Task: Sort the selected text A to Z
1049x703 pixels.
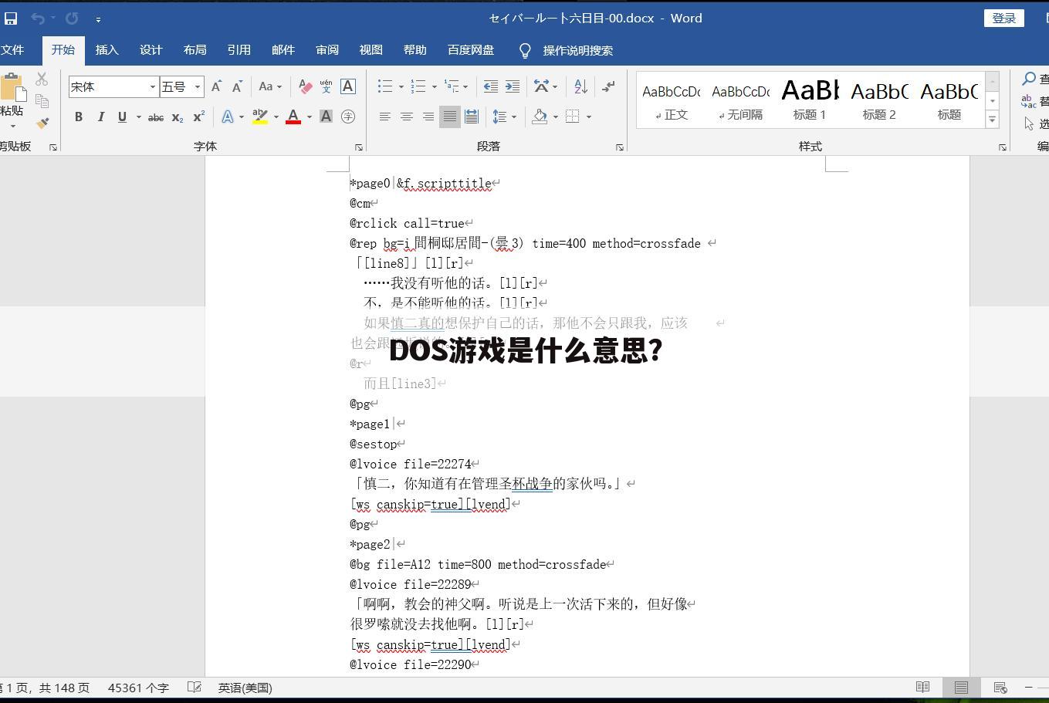Action: tap(580, 87)
